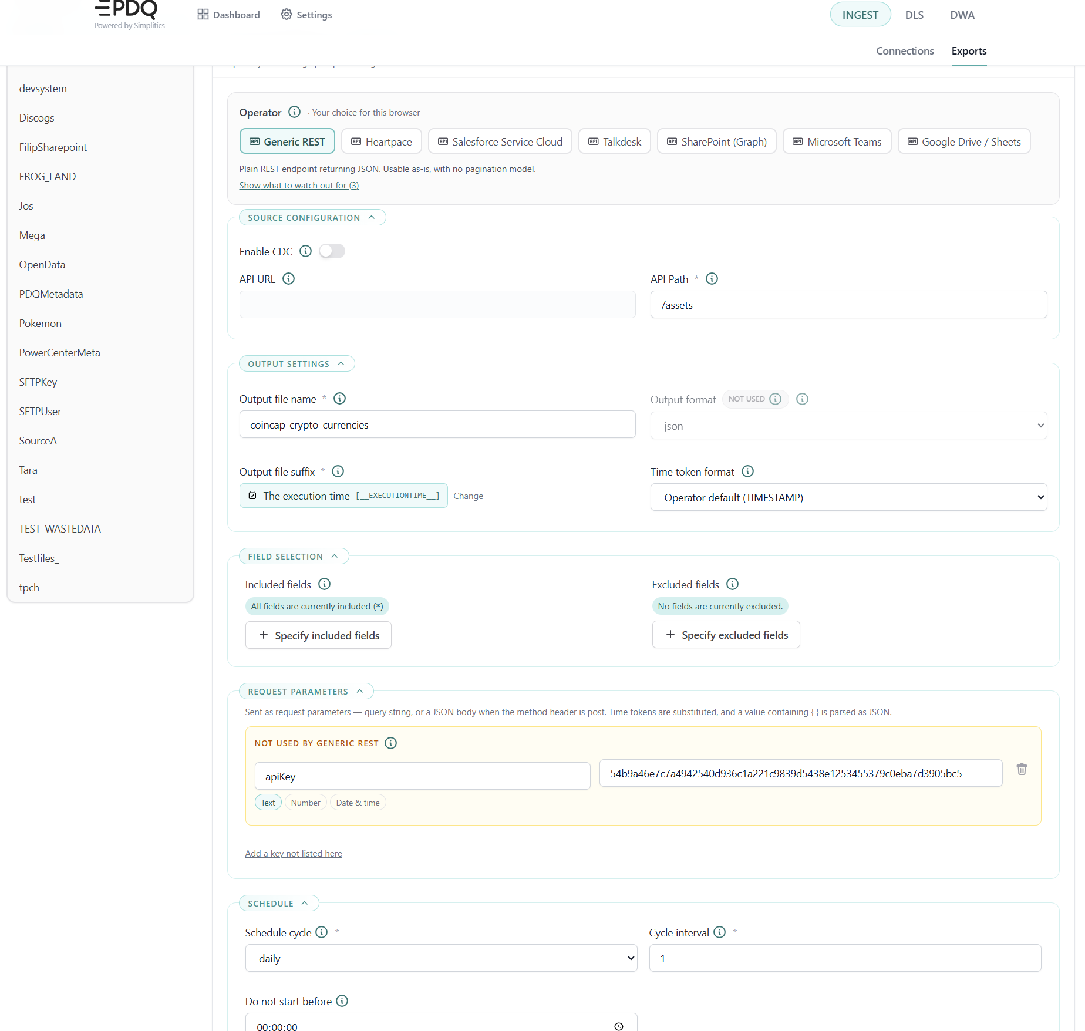Click the Cycle interval info icon
Screen dimensions: 1085x1031
point(719,932)
